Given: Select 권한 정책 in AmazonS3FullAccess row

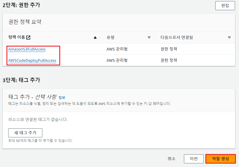Looking at the screenshot, I should coord(169,49).
